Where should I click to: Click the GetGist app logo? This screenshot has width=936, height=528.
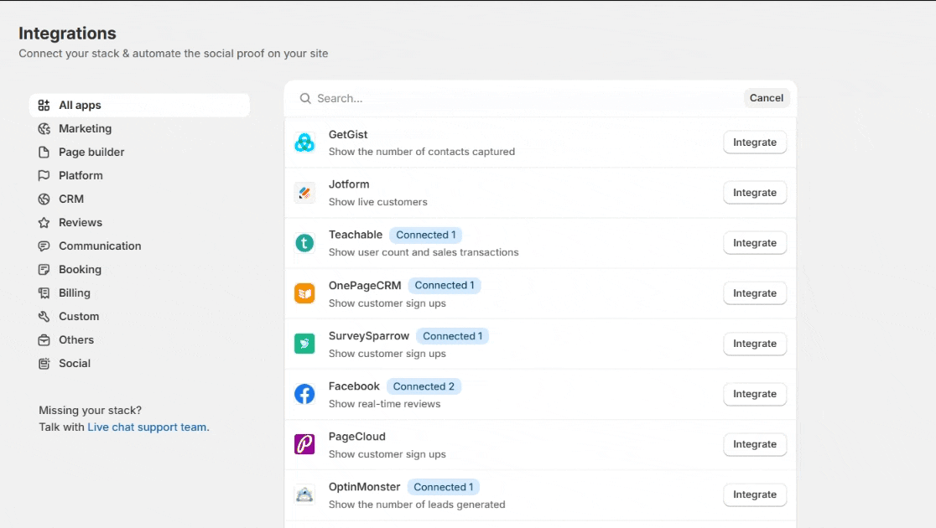pyautogui.click(x=304, y=142)
